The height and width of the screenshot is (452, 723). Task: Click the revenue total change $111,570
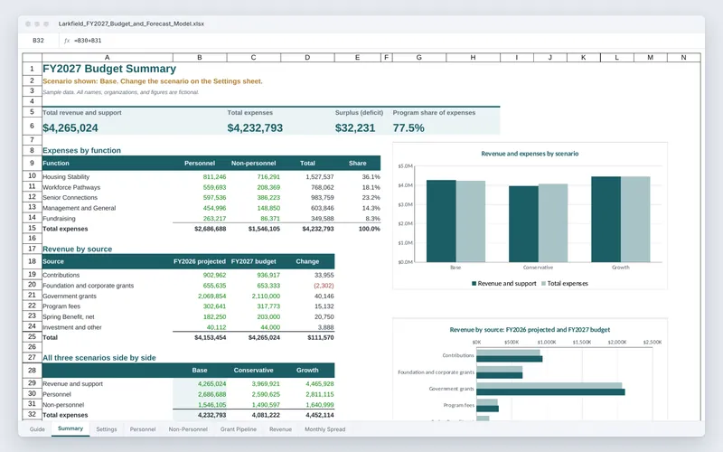click(x=321, y=337)
